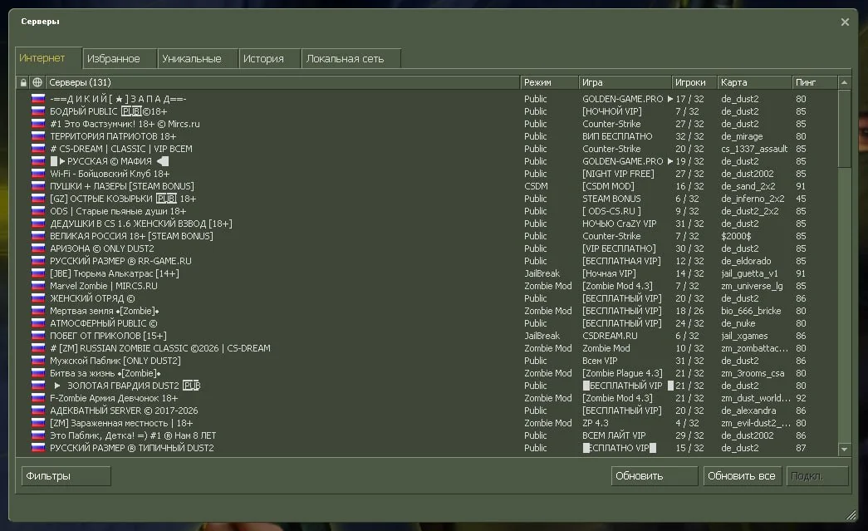Image resolution: width=868 pixels, height=531 pixels.
Task: Click the window resize grip in the corner
Action: click(851, 515)
